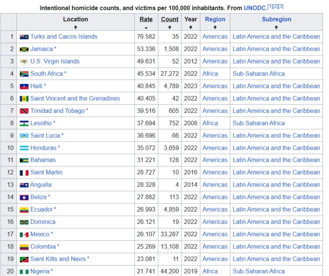
Task: Open the Americas region link in Jamaica row
Action: pos(215,49)
